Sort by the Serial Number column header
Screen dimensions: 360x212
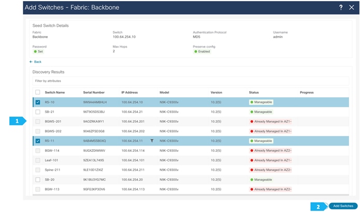point(94,92)
